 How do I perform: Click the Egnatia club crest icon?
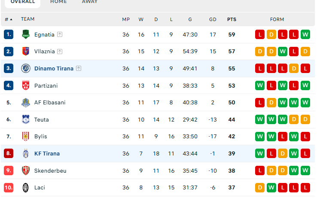point(26,34)
